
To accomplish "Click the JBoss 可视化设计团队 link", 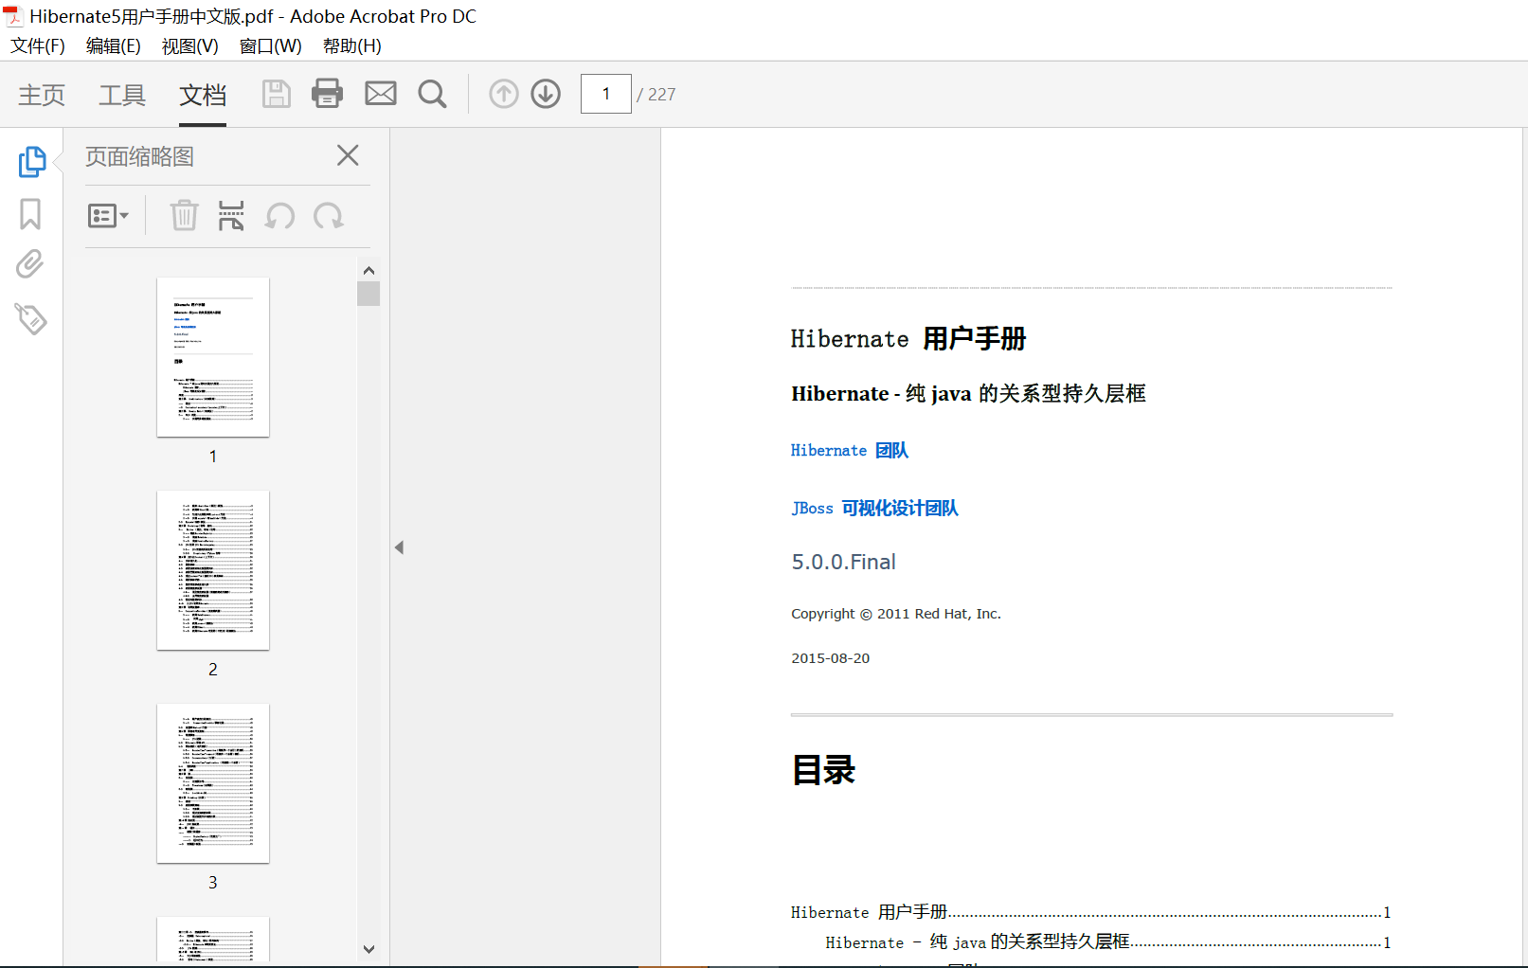I will tap(874, 509).
